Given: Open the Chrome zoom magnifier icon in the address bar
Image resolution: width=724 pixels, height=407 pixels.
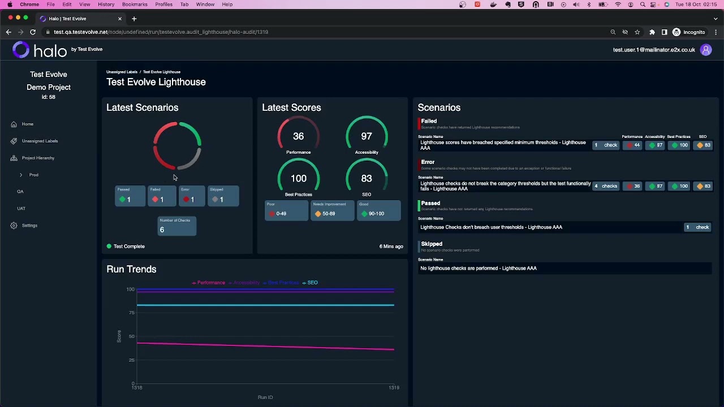Looking at the screenshot, I should pyautogui.click(x=613, y=32).
